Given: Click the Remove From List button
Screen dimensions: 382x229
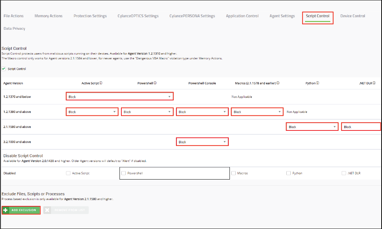Looking at the screenshot, I should click(66, 210).
